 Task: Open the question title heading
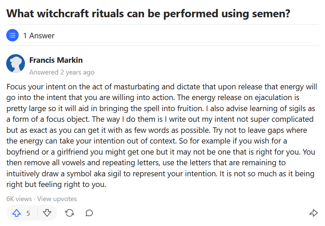148,13
